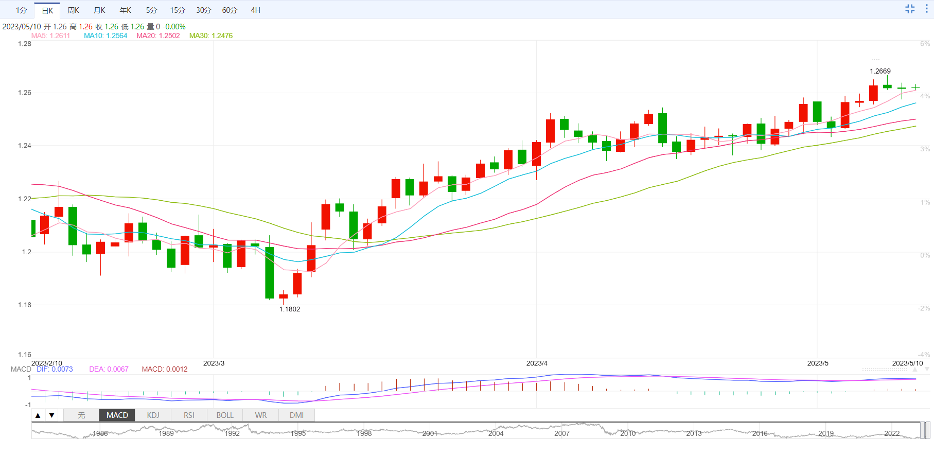Click the range slider handle at timeline end

[x=925, y=430]
